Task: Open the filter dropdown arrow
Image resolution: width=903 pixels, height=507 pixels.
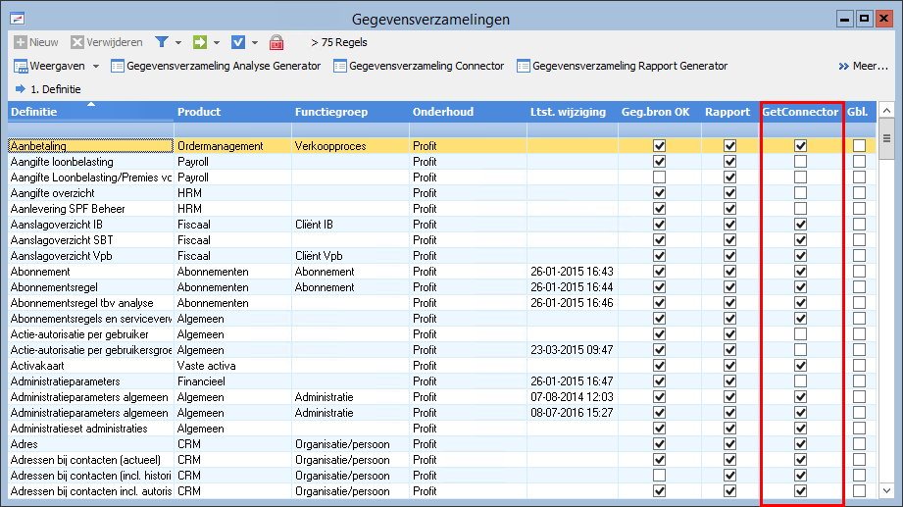Action: 178,42
